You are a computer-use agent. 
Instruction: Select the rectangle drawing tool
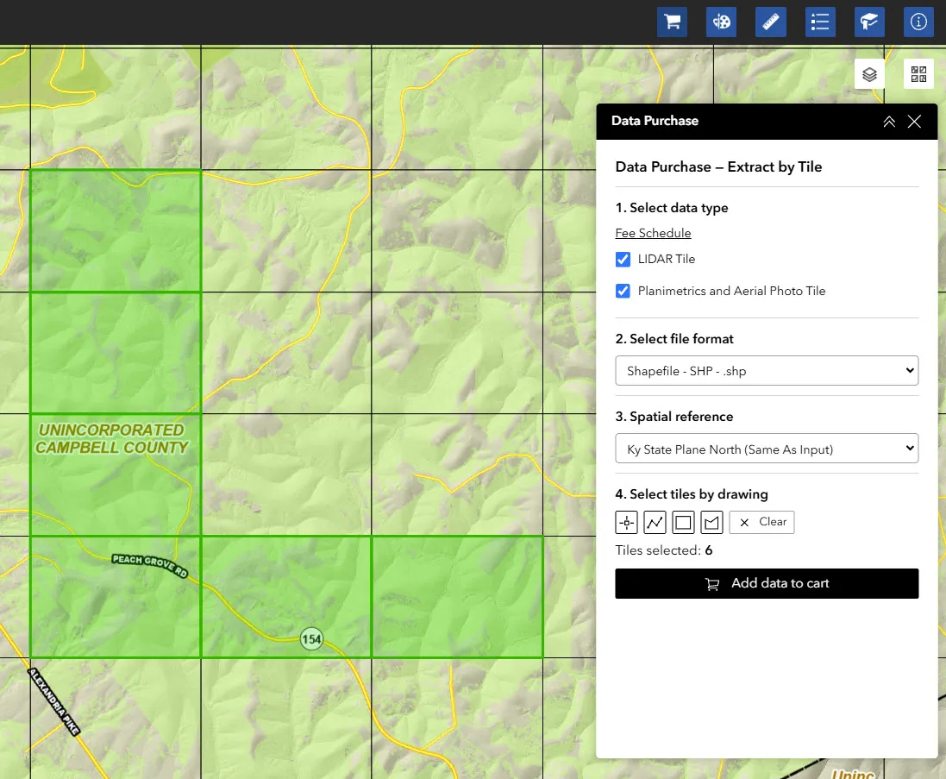coord(683,522)
